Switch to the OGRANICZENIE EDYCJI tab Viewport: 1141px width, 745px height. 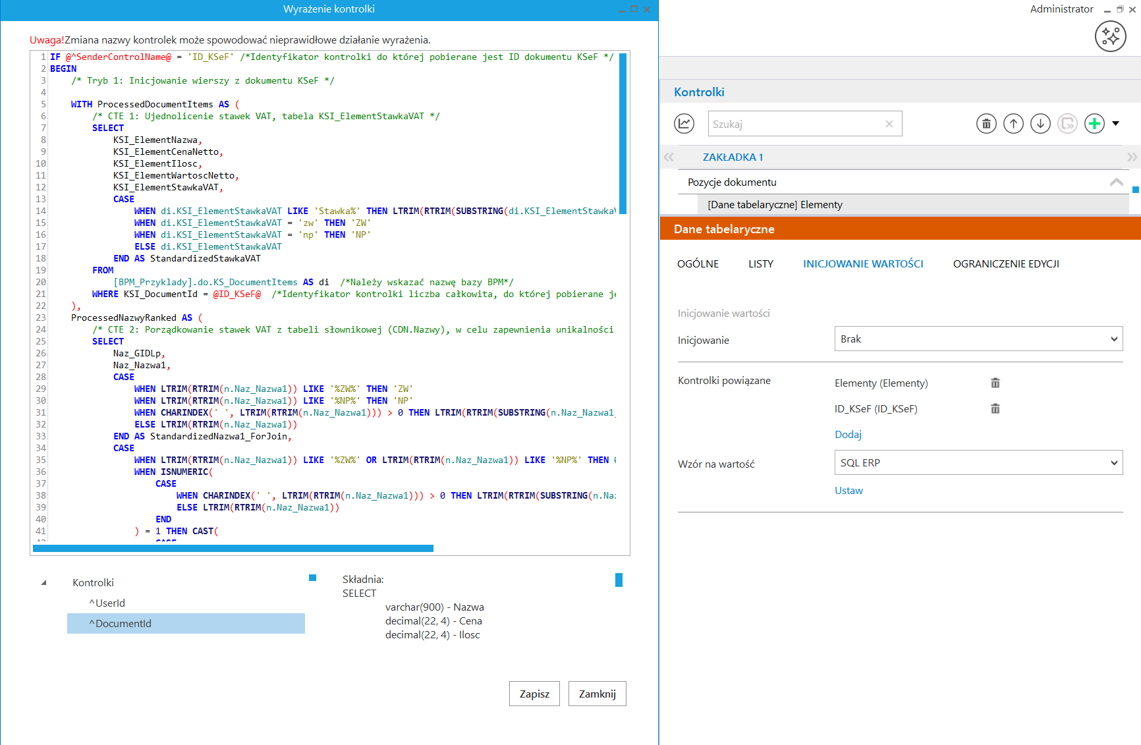point(1005,264)
